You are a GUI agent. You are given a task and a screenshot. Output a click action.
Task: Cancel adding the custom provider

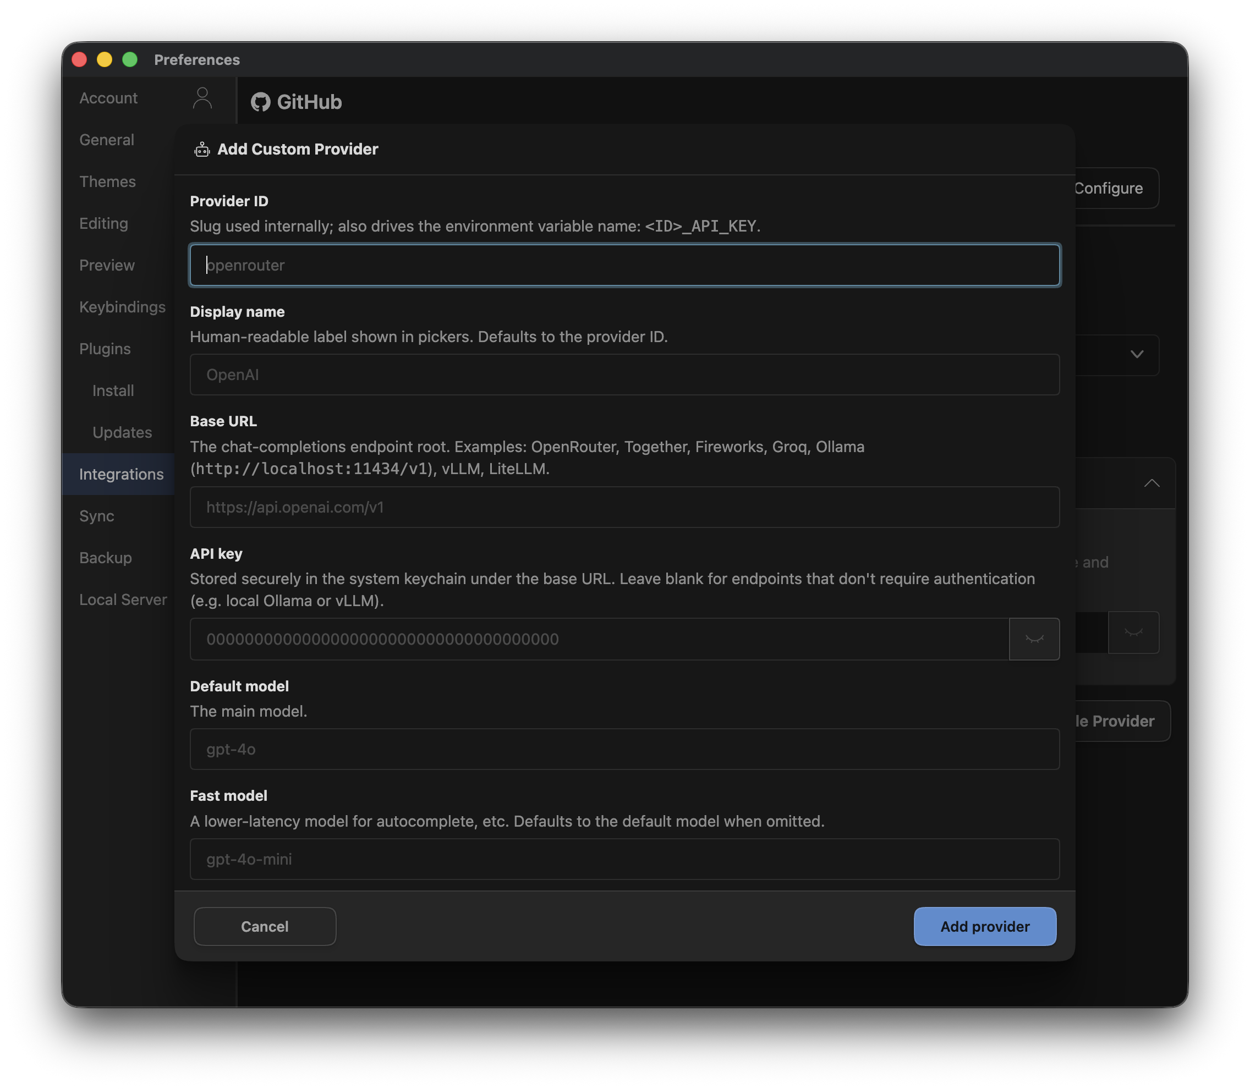265,926
